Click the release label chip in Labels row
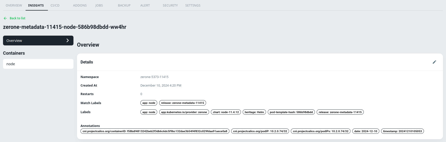The image size is (446, 142). [340, 112]
